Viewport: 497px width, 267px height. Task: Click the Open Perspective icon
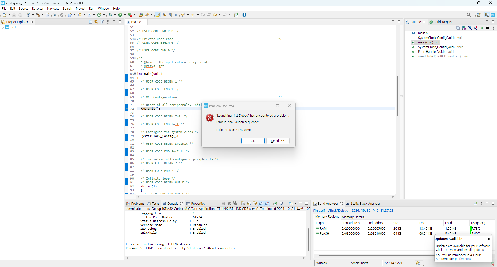coord(479,15)
